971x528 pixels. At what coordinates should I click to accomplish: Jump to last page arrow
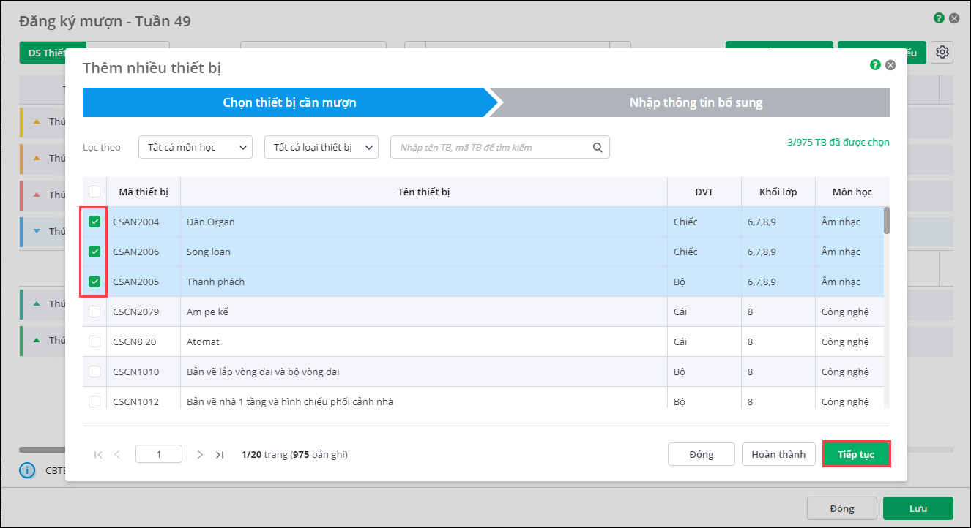(220, 454)
